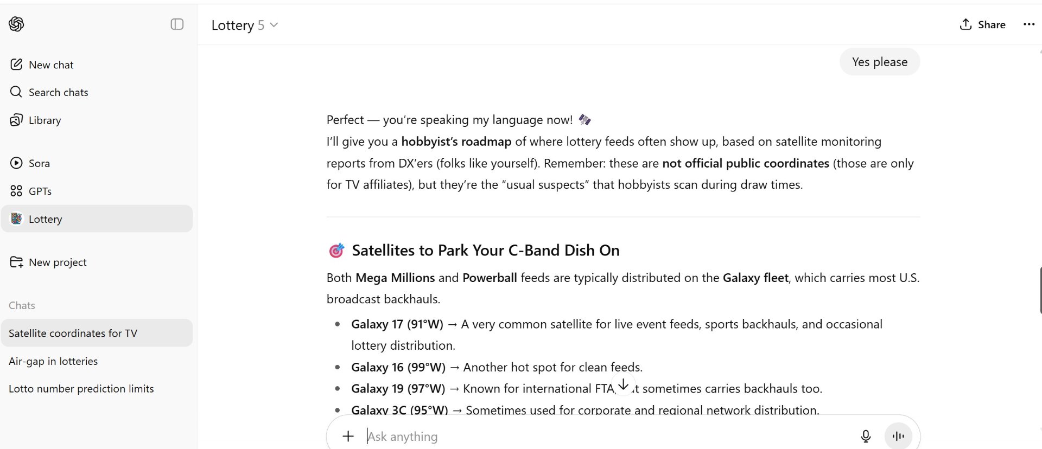Click the vertical scrollbar on the right
Image resolution: width=1042 pixels, height=449 pixels.
[1040, 290]
